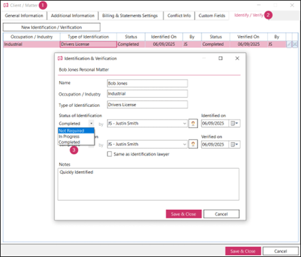Choose Not Required from status list
The height and width of the screenshot is (257, 301).
[x=76, y=131]
